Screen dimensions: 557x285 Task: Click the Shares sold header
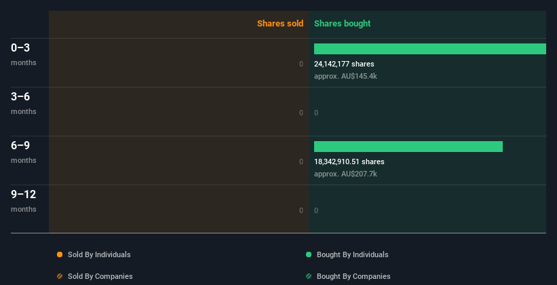280,24
